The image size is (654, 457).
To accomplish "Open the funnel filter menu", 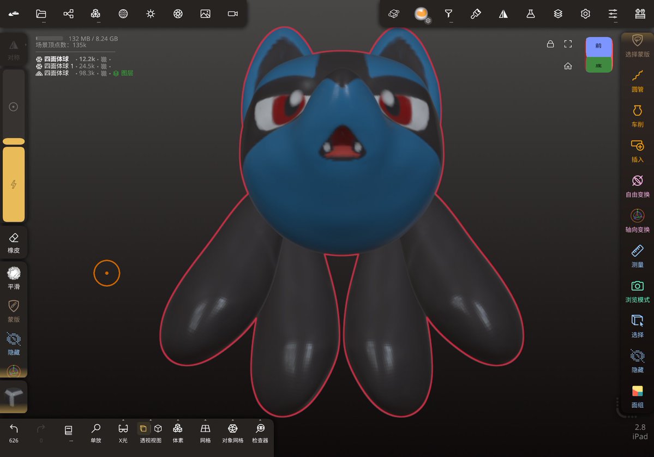I will tap(448, 14).
